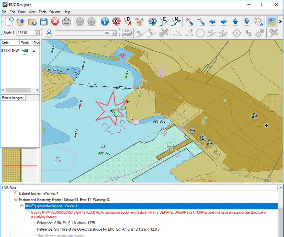Pan the chart down with blue arrow

(247, 22)
